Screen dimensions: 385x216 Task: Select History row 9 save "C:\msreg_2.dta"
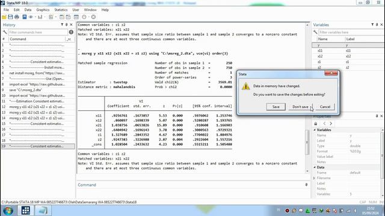[x=38, y=90]
